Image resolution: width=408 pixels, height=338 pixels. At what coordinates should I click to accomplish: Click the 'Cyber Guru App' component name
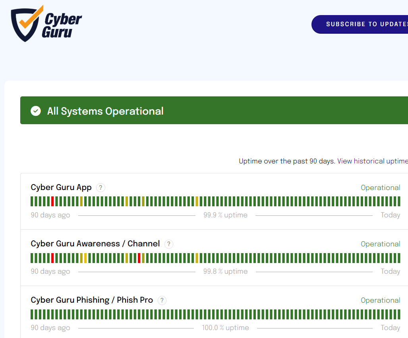[61, 187]
